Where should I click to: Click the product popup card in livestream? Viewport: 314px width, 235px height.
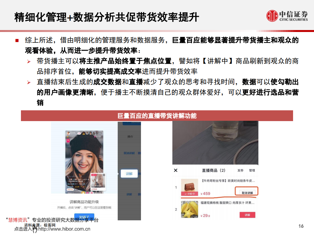point(98,182)
